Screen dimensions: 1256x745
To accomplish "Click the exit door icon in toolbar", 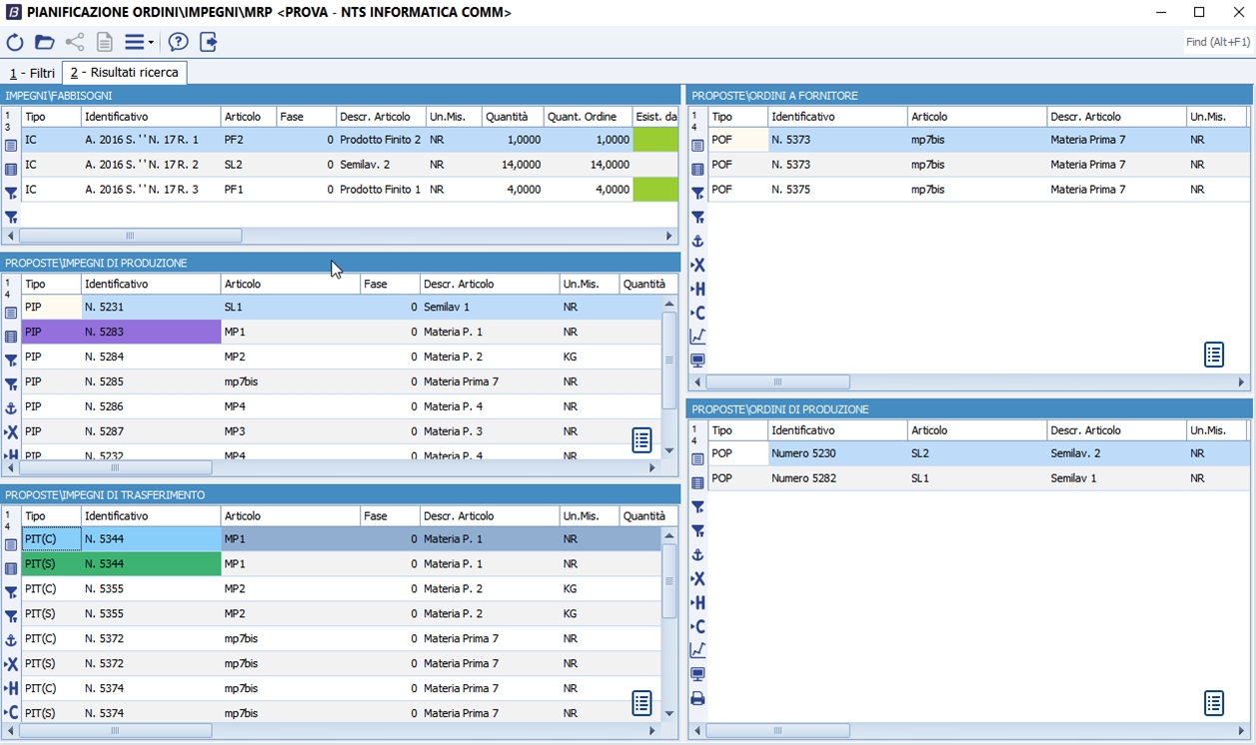I will [x=208, y=42].
